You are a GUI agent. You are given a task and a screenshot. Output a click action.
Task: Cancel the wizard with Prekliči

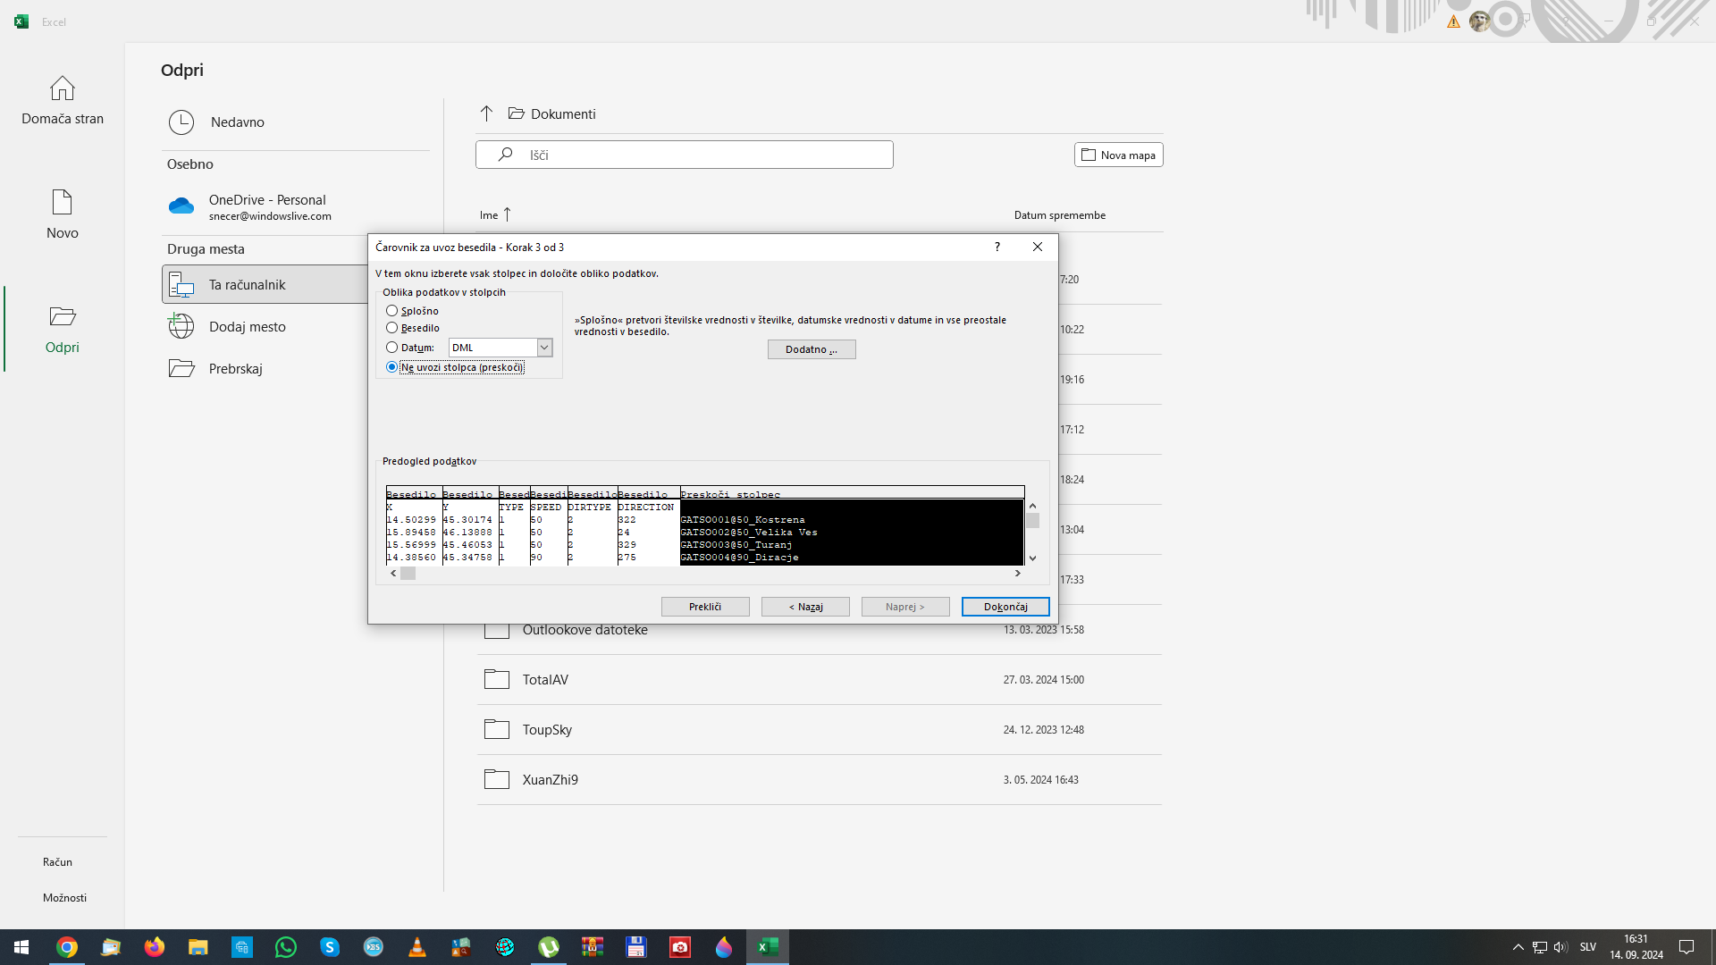(x=705, y=607)
